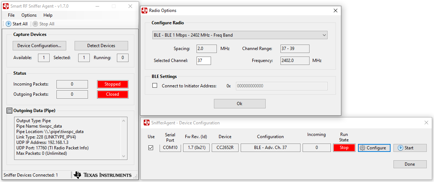Open the Configure Radio PHY dropdown
Screen dimensions: 434x182
click(x=240, y=35)
